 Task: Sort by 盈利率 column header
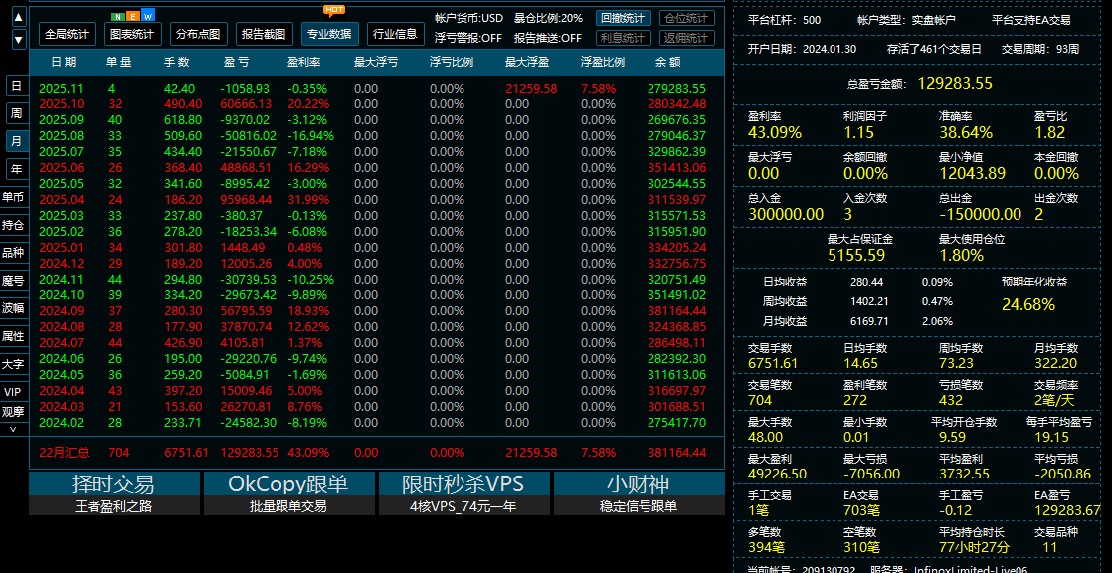click(304, 62)
